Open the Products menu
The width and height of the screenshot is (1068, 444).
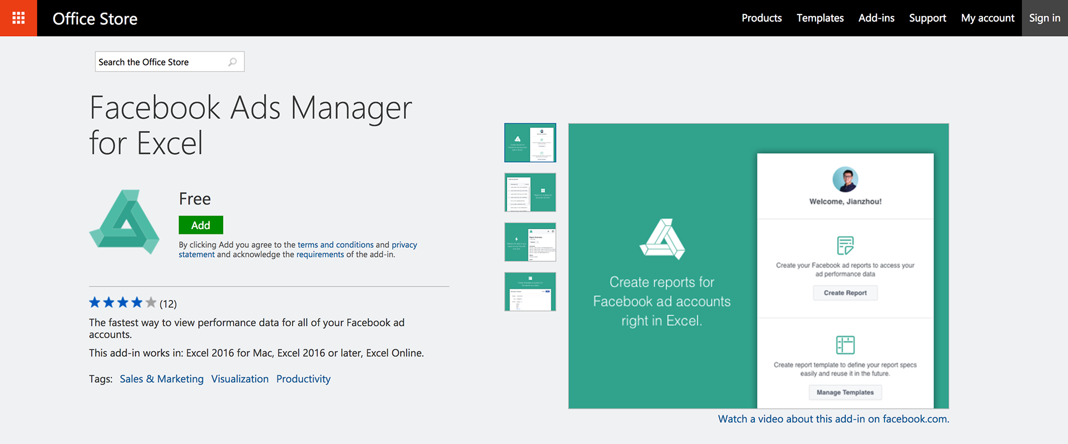pyautogui.click(x=762, y=18)
